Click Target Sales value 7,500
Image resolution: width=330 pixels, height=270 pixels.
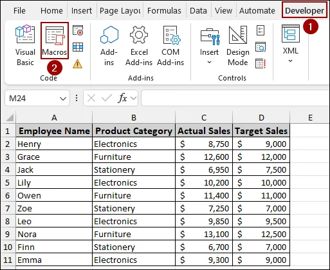(261, 169)
